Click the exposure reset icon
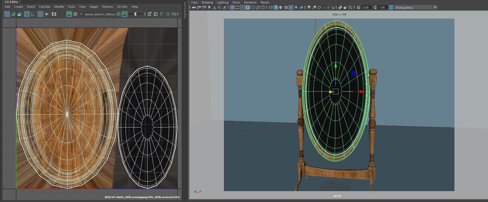The height and width of the screenshot is (202, 488). click(358, 7)
